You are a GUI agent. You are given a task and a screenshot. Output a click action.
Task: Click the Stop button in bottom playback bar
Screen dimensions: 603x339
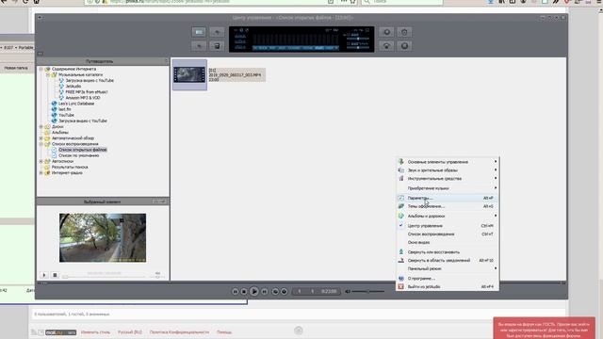coord(244,292)
